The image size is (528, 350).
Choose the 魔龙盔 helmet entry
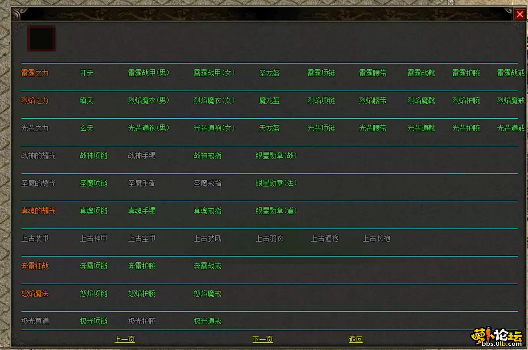pyautogui.click(x=270, y=100)
